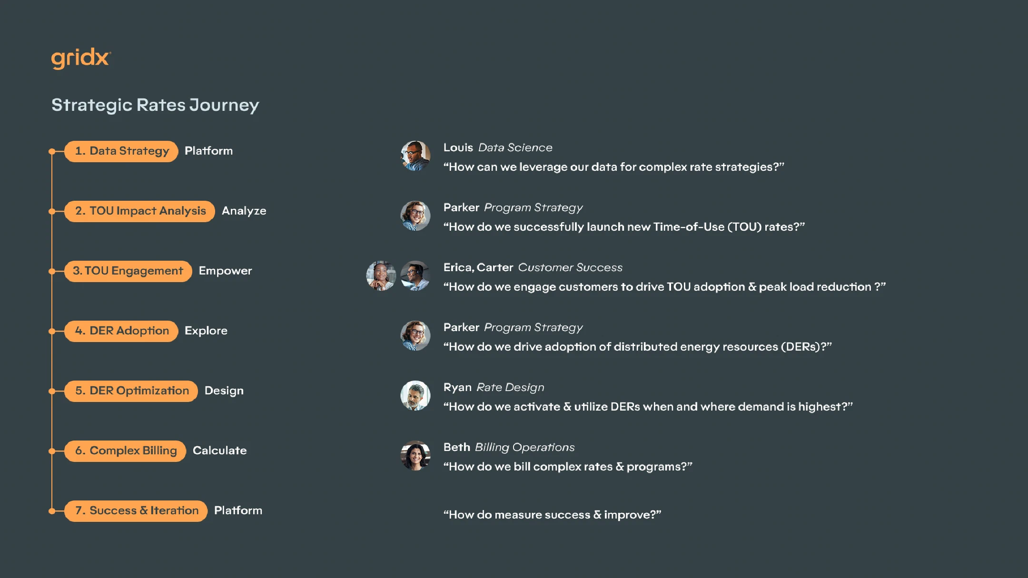The height and width of the screenshot is (578, 1028).
Task: Click the "How do measure success & improve?" quote
Action: (x=553, y=515)
